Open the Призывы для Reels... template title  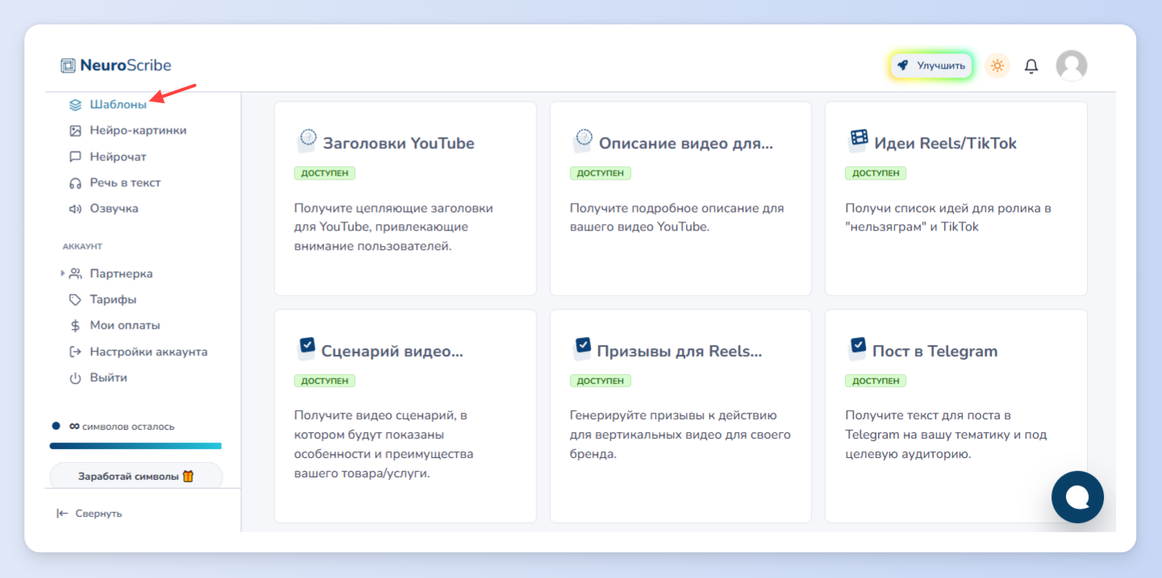(679, 351)
